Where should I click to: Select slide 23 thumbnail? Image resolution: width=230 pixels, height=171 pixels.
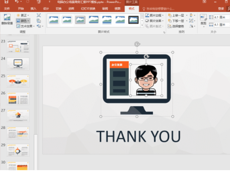(x=18, y=46)
